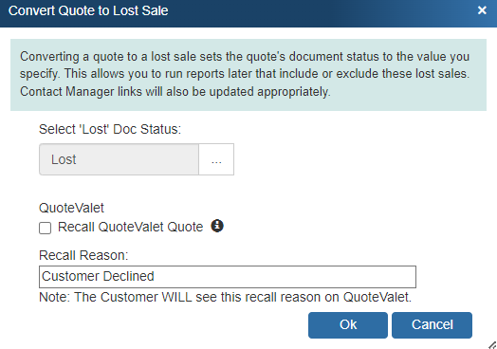Click the blue title bar of the dialog
The image size is (497, 349).
[x=248, y=13]
